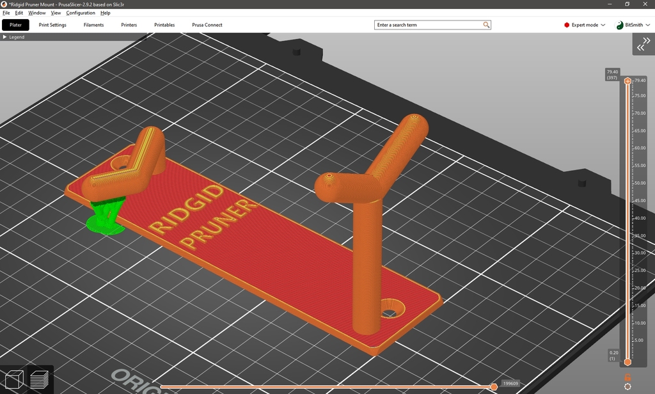Close the PrusaSlicer window
Viewport: 655px width, 394px height.
pos(645,4)
